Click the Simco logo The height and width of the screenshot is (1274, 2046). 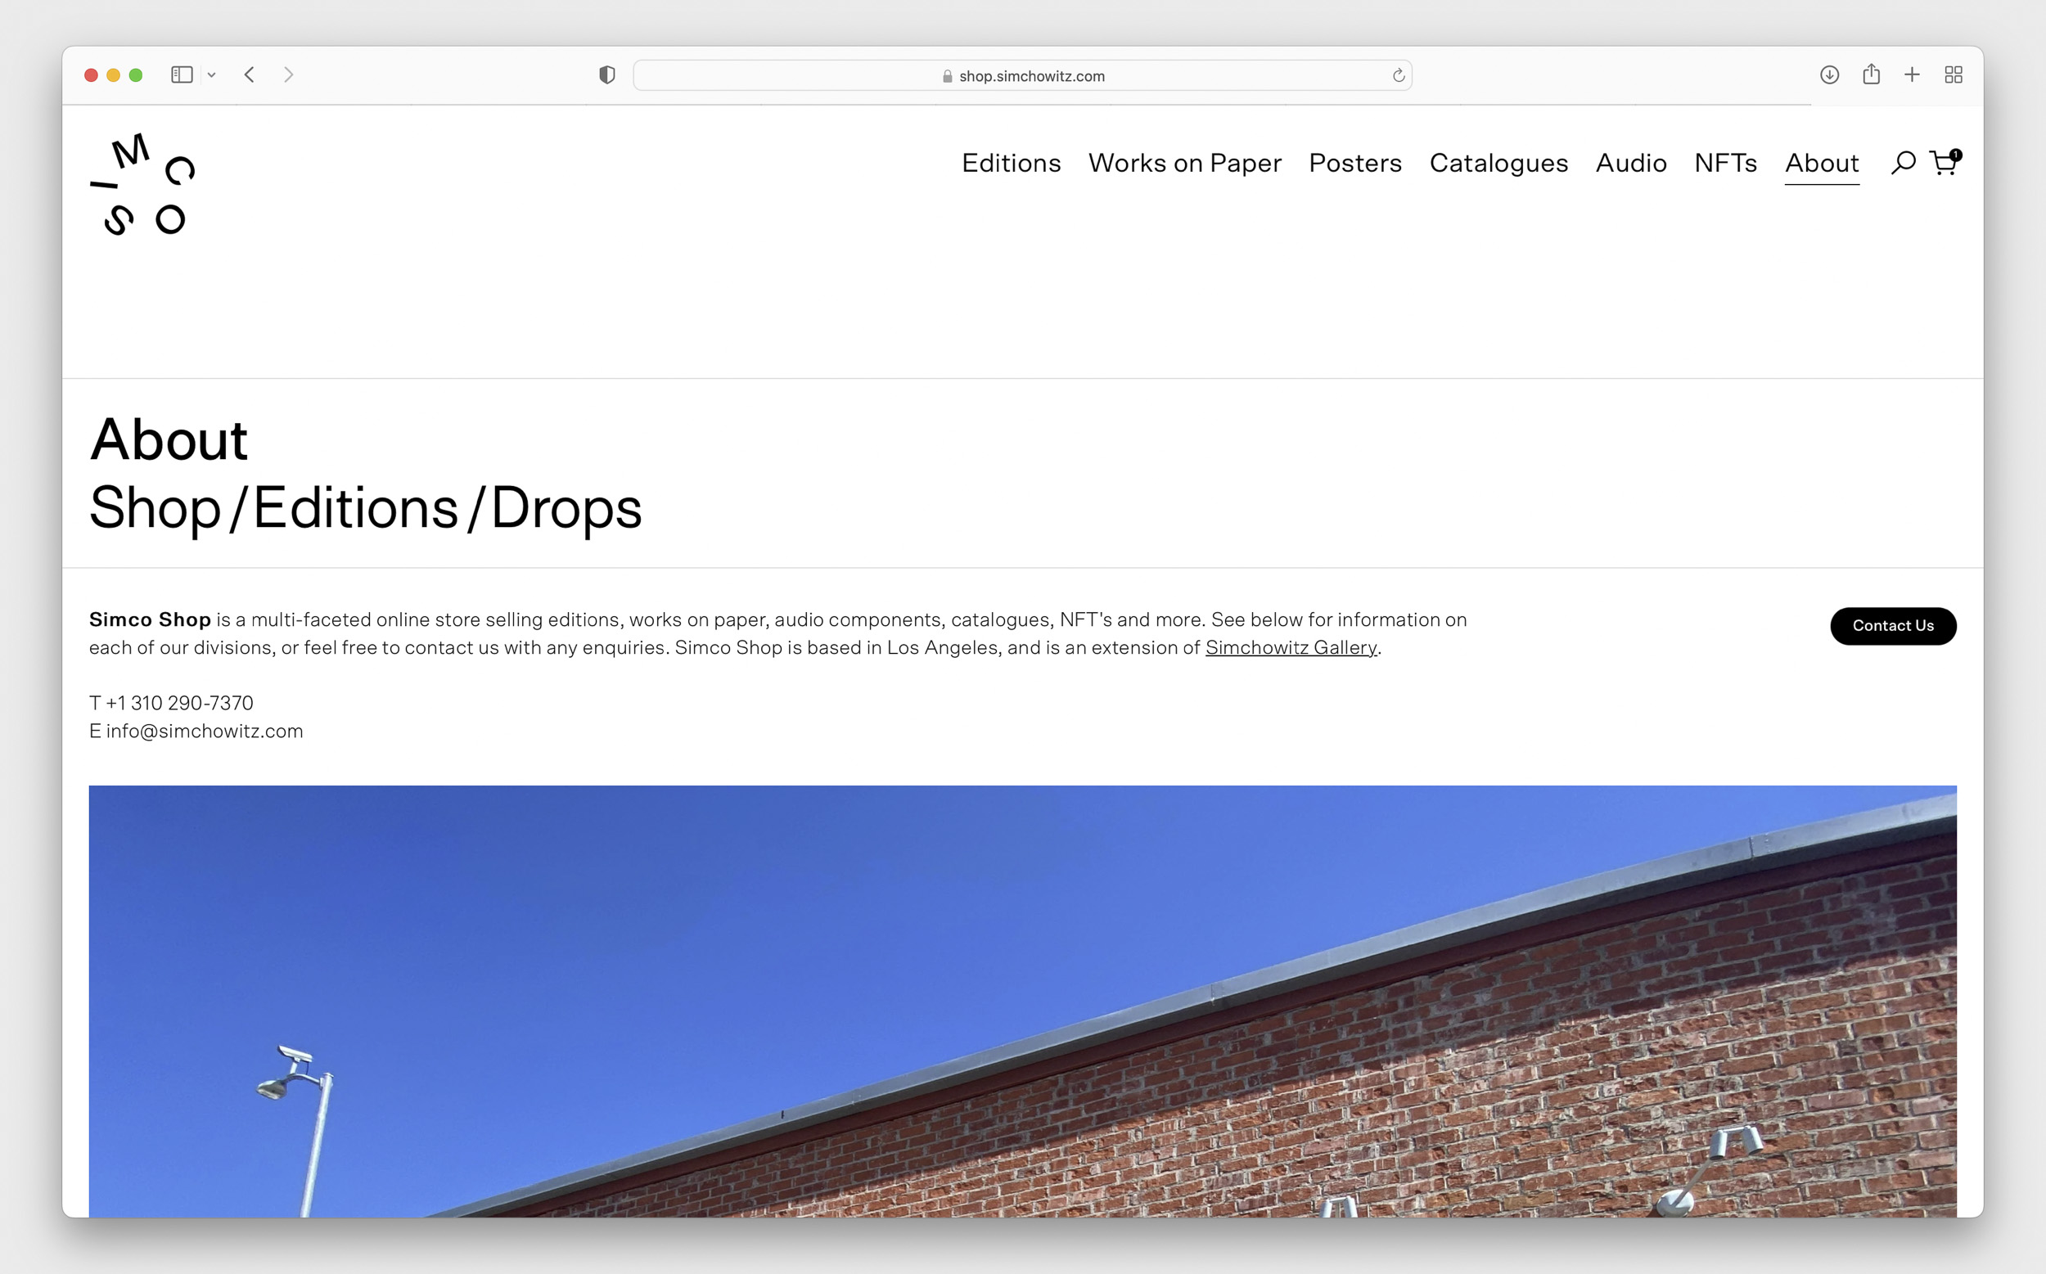coord(142,185)
